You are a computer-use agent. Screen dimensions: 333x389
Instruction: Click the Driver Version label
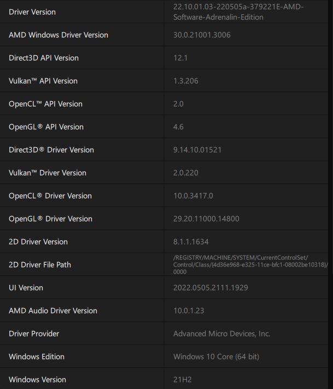[x=32, y=12]
